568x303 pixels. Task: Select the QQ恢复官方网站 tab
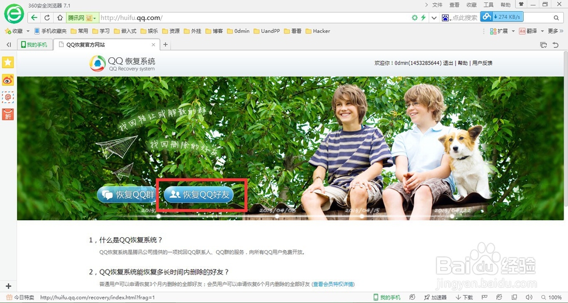106,44
